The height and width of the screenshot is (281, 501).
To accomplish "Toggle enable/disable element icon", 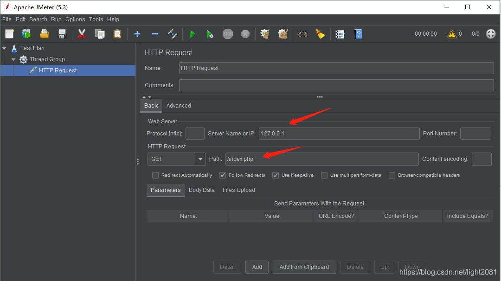I will tap(173, 34).
